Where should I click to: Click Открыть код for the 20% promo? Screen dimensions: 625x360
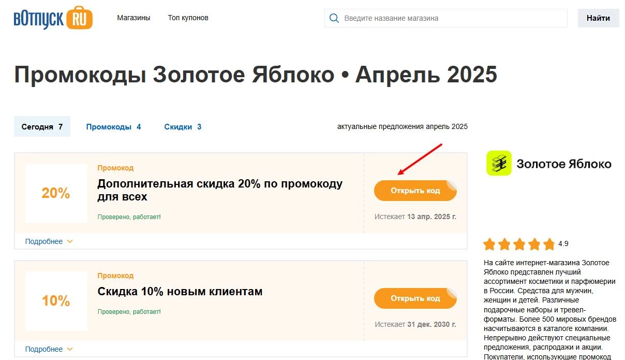click(x=415, y=191)
